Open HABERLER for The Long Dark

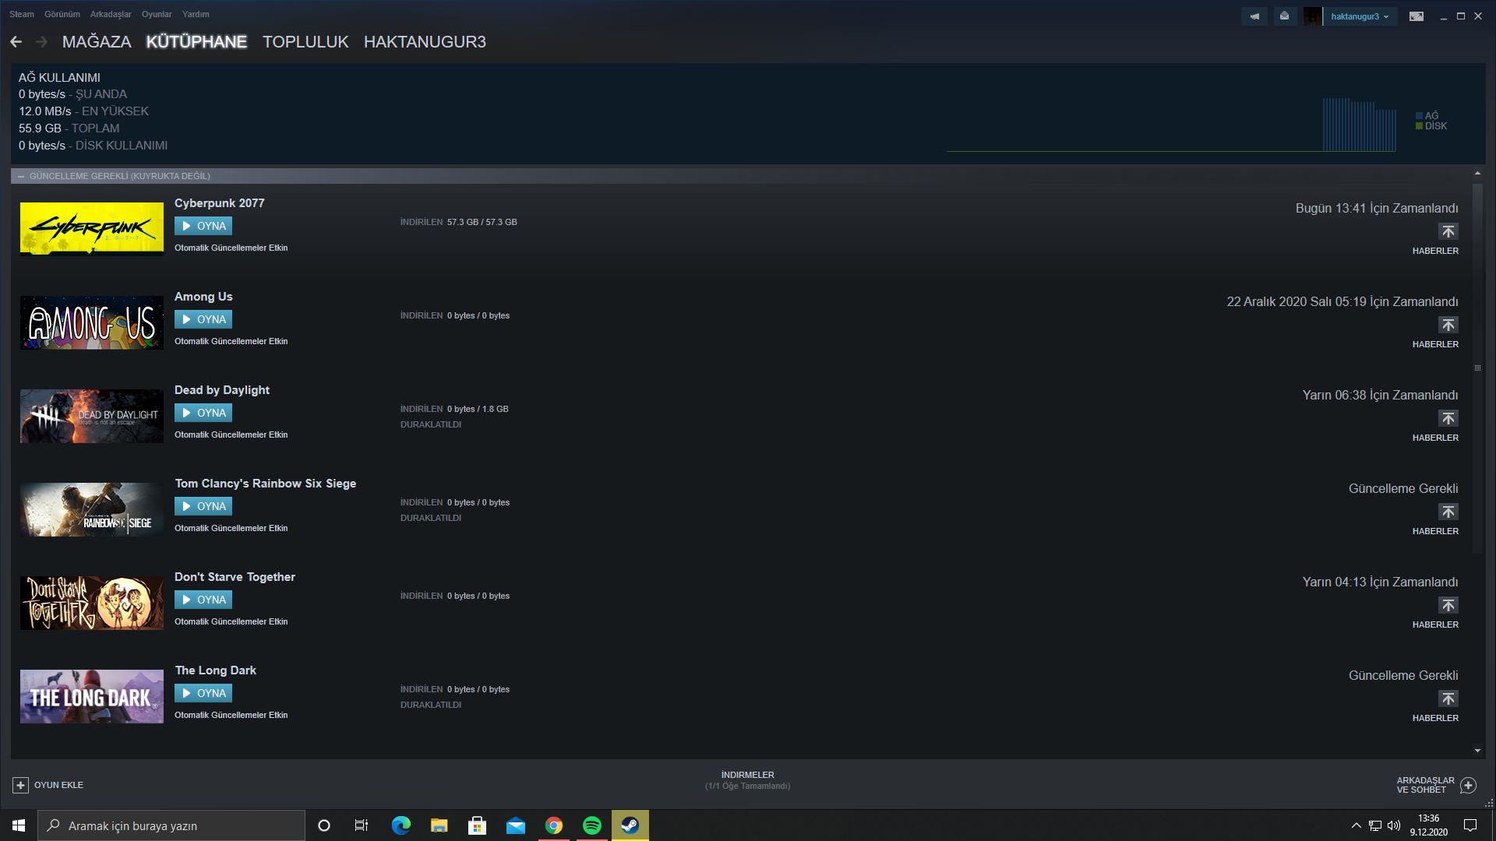click(x=1435, y=718)
